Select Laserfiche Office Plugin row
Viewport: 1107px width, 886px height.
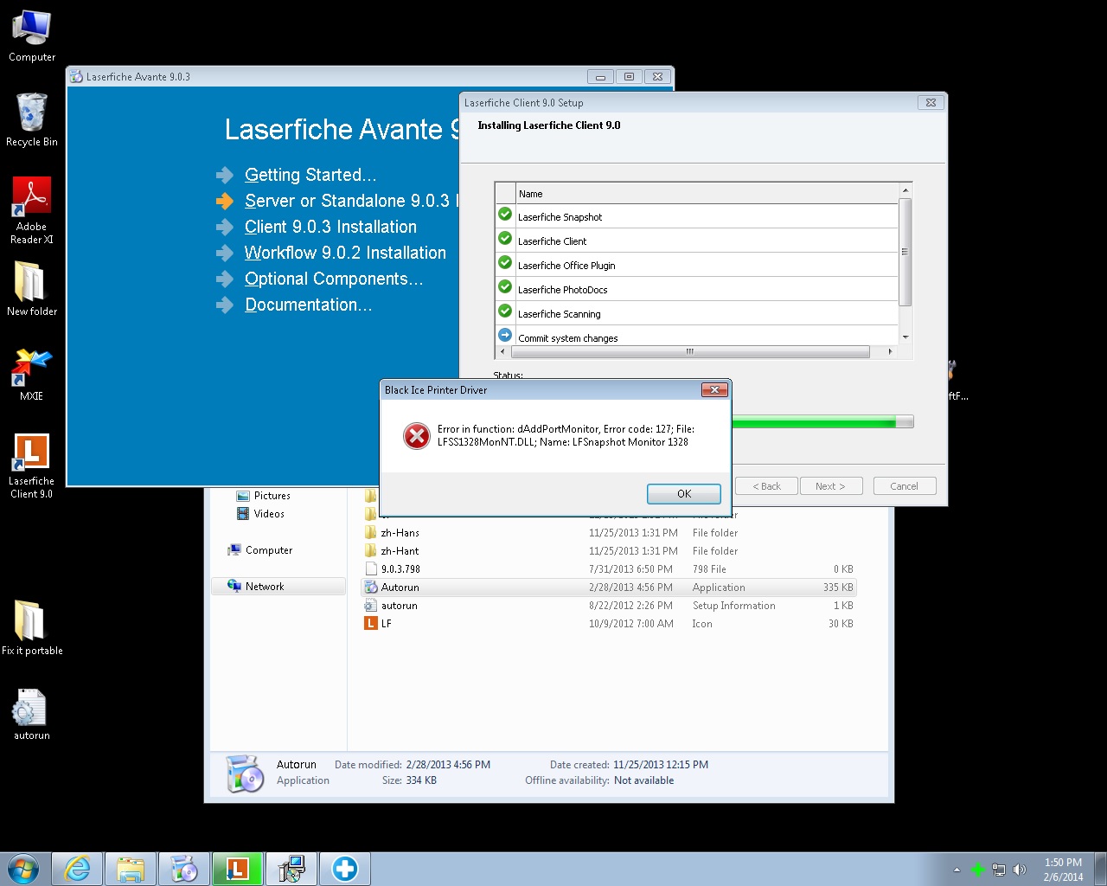(x=697, y=265)
